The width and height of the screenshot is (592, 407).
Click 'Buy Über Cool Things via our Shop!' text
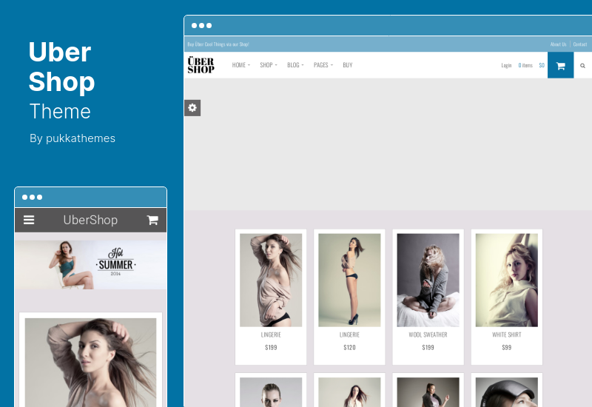click(x=218, y=44)
